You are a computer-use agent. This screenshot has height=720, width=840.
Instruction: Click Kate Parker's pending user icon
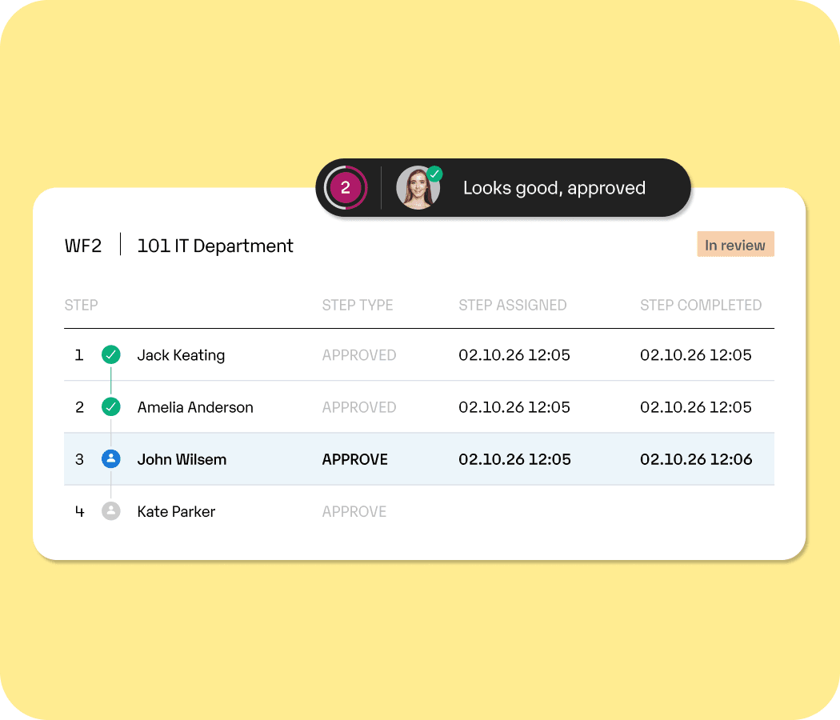pos(111,510)
